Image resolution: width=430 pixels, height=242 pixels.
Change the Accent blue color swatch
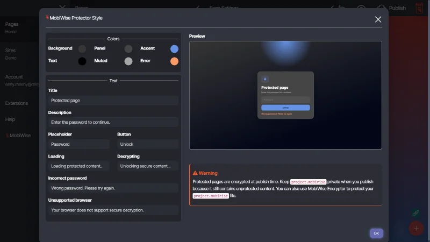click(x=174, y=49)
